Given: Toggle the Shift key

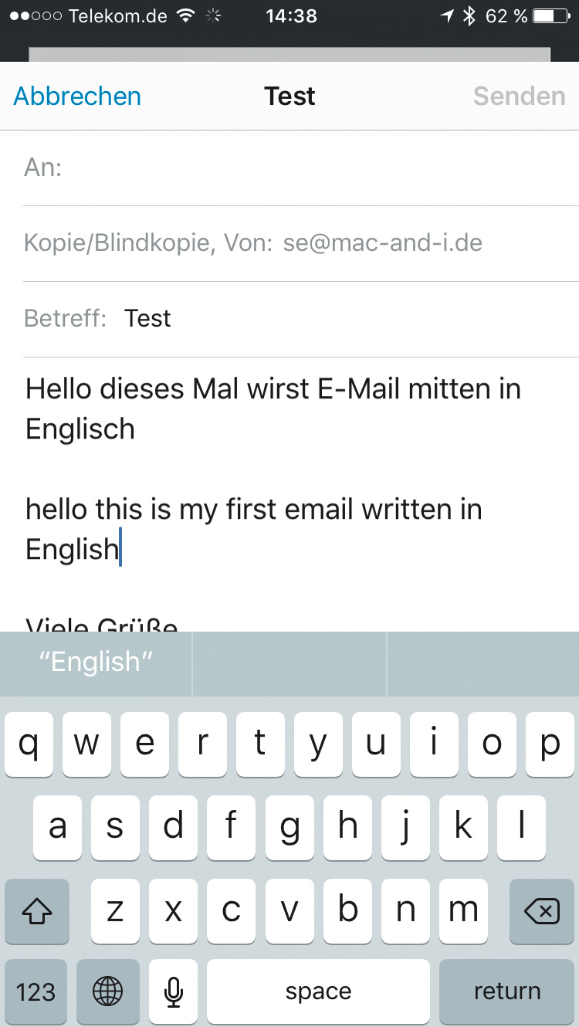Looking at the screenshot, I should pos(37,911).
